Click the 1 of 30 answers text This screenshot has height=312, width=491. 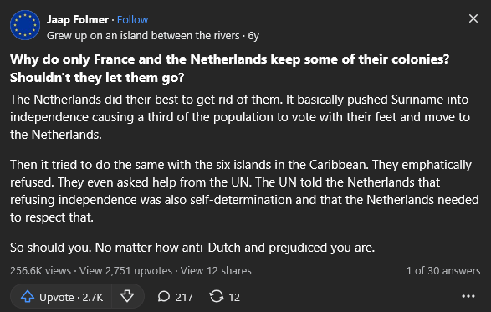coord(443,271)
